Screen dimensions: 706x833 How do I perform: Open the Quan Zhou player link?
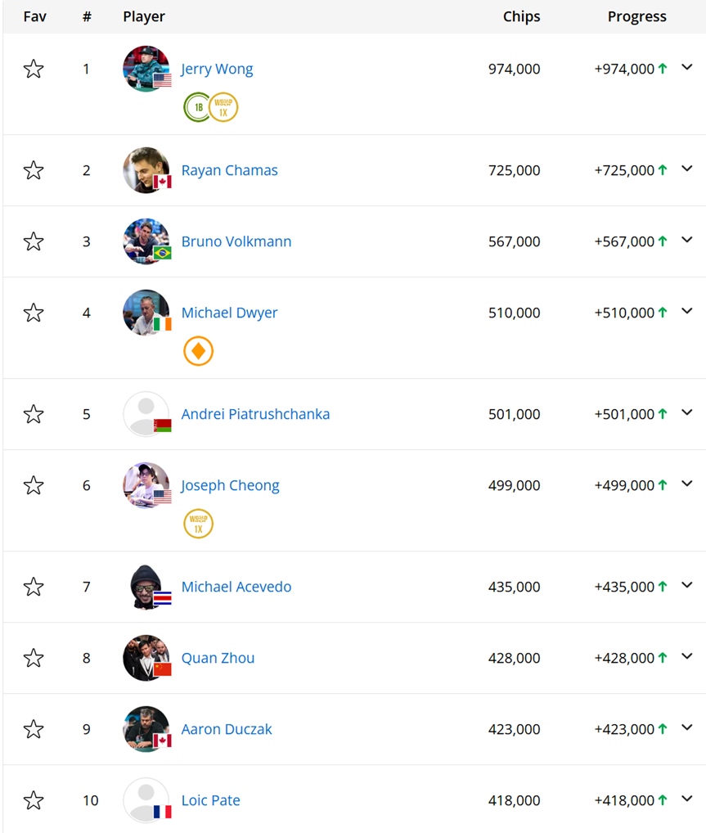218,658
